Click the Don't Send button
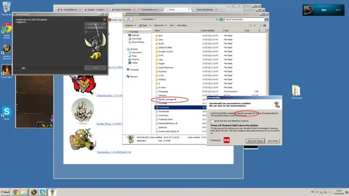Viewport: 349px width, 196px height. click(x=273, y=141)
